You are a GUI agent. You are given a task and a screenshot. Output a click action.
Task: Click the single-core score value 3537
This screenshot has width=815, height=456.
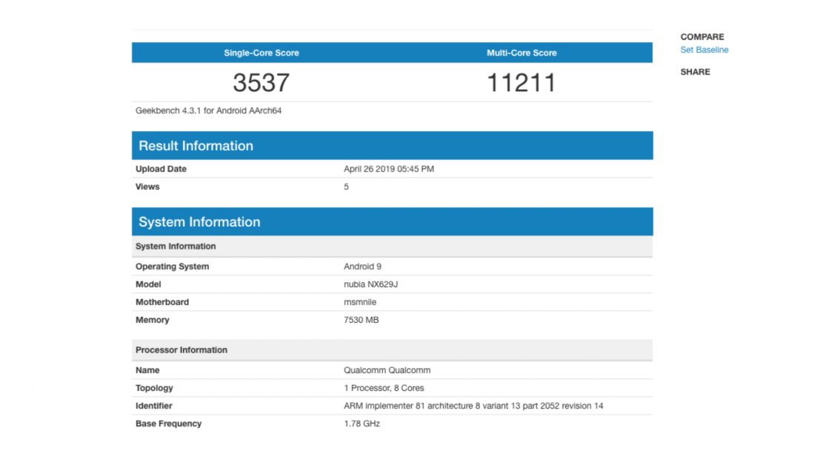click(261, 82)
